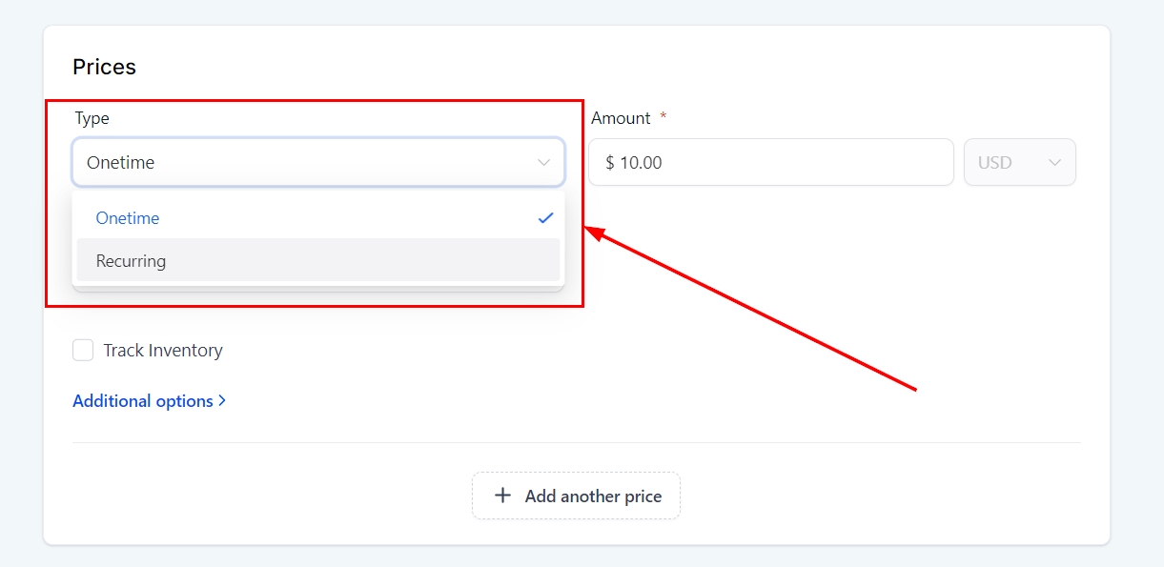Click the plus icon beside Add another price
The image size is (1164, 567).
(502, 496)
